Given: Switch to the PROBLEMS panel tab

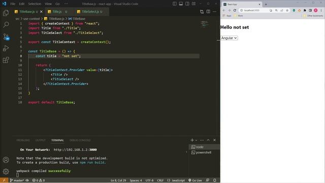Looking at the screenshot, I should click(23, 140).
